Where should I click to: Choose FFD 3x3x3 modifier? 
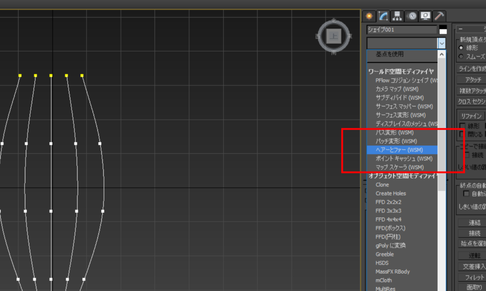(402, 210)
